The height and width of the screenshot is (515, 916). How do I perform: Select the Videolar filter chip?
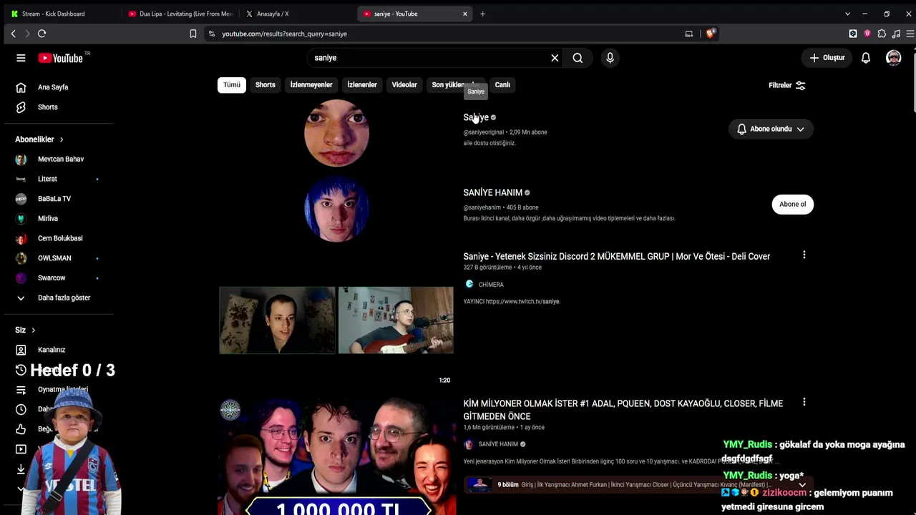tap(404, 85)
